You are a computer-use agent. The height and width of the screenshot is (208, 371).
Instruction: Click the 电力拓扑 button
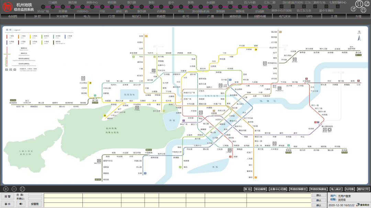click(336, 189)
